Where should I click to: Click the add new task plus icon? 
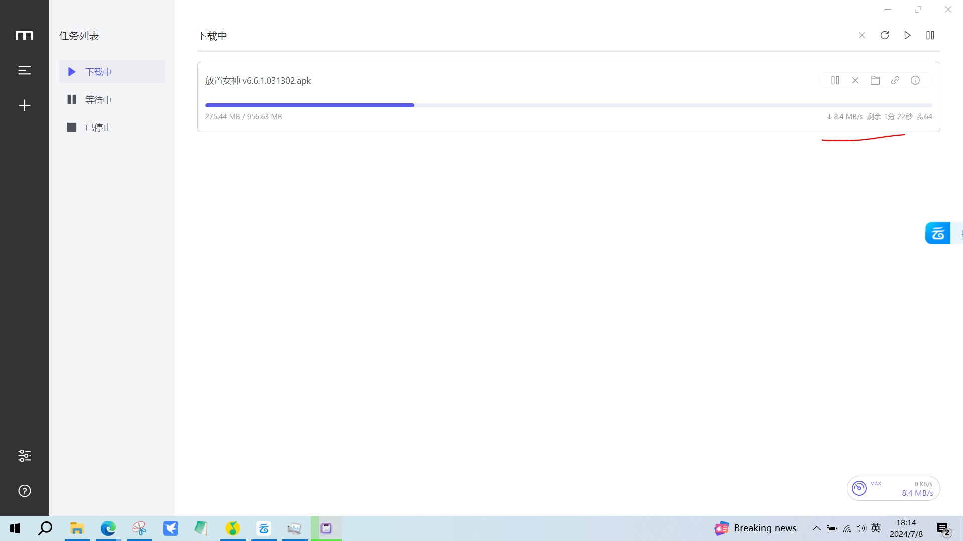24,105
